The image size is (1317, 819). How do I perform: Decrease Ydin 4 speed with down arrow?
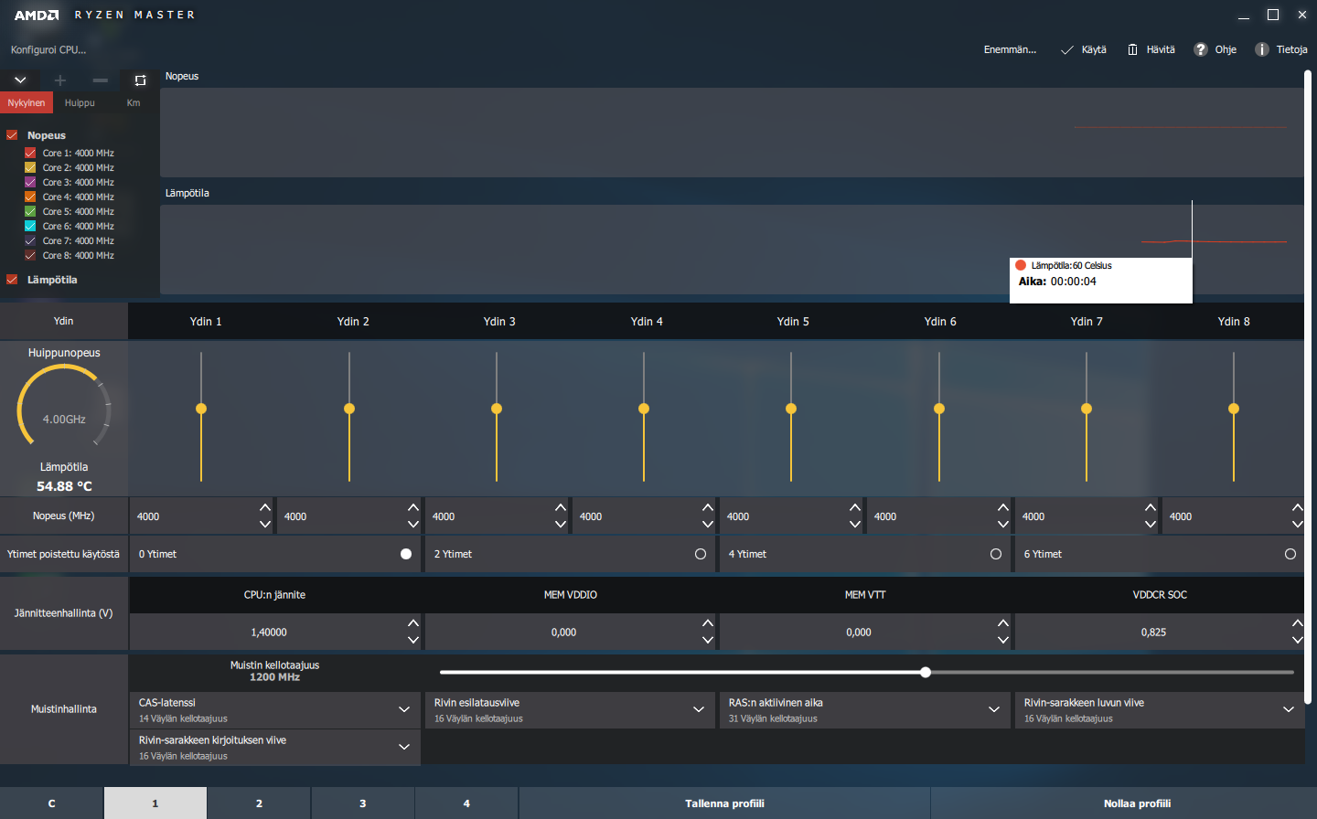pos(708,525)
